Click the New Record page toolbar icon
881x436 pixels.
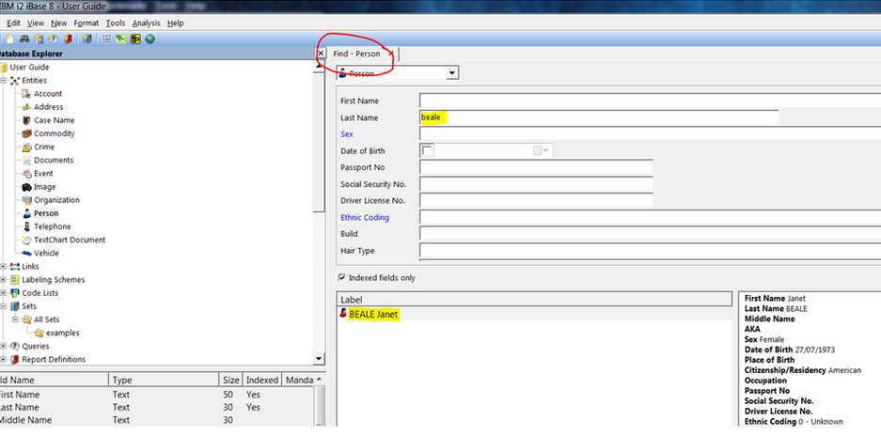[x=9, y=39]
